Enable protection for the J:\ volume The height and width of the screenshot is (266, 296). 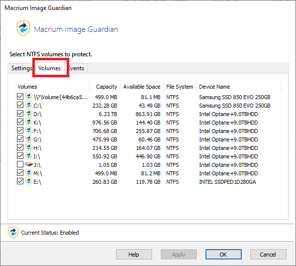[x=20, y=164]
